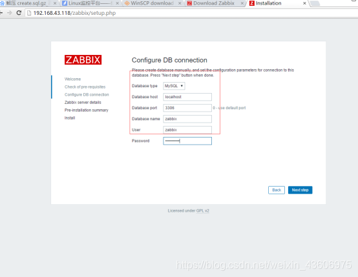This screenshot has width=358, height=277.
Task: Click the Linux monitoring tab favicon
Action: [65, 3]
